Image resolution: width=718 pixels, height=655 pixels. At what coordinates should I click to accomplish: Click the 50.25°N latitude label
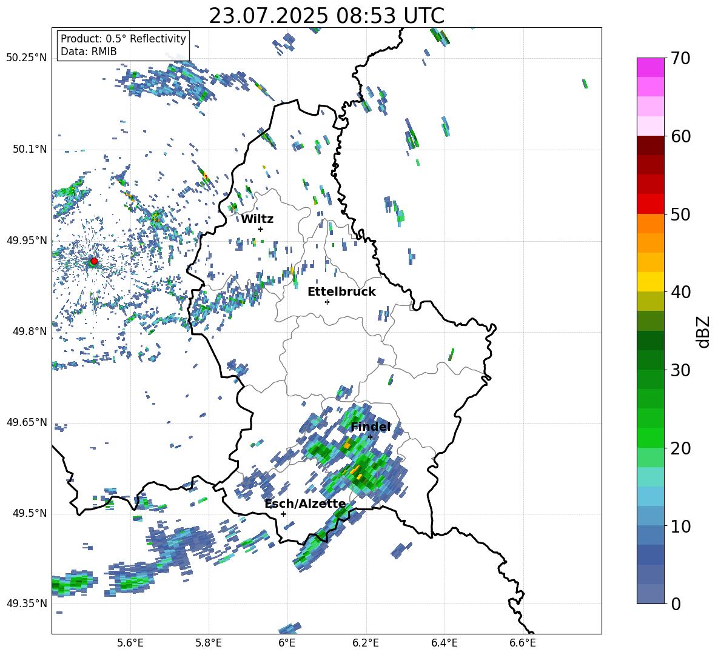(x=27, y=58)
